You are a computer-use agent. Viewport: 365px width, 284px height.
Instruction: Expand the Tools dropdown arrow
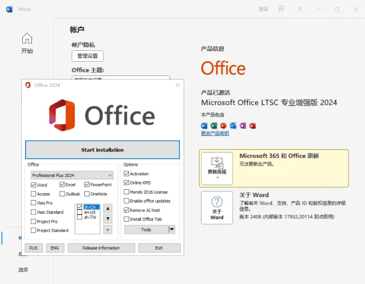(172, 230)
